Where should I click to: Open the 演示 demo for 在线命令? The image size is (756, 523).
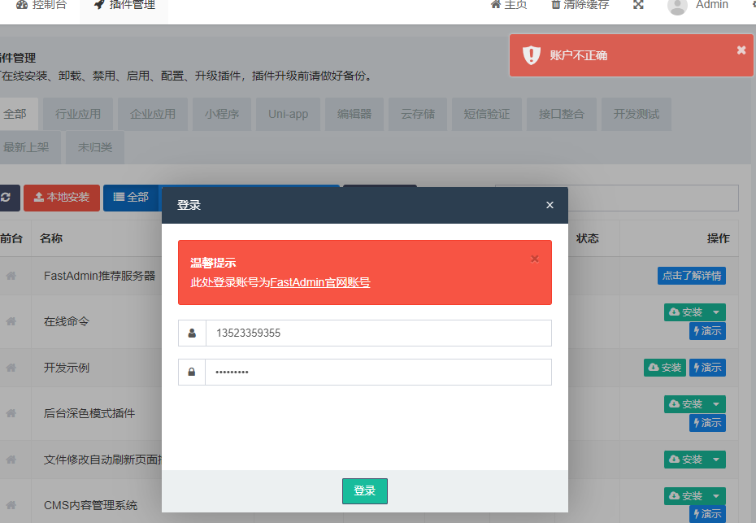coord(707,331)
